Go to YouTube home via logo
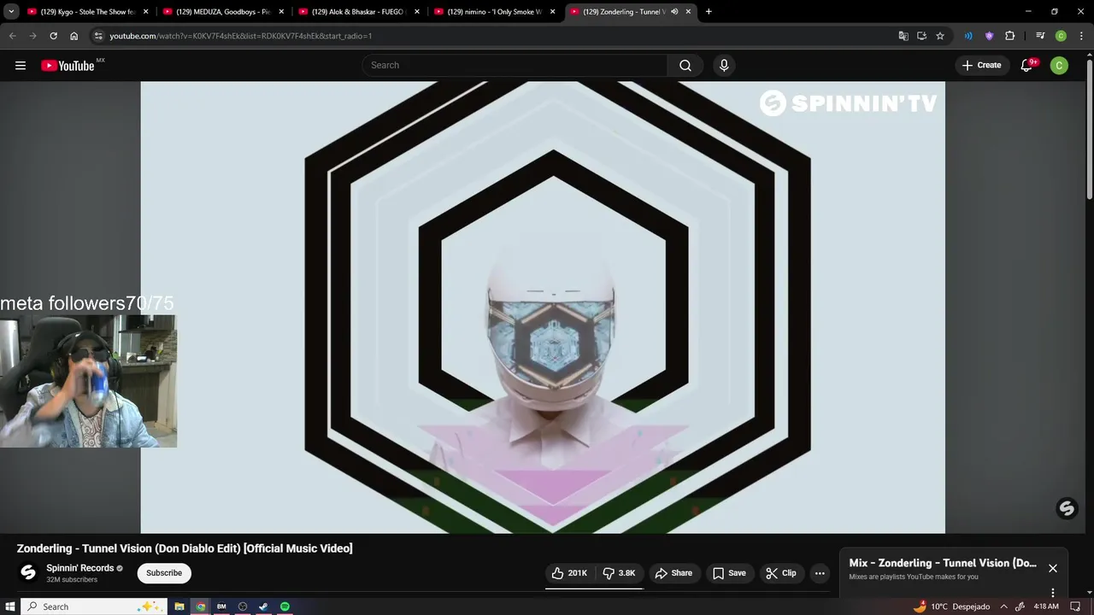Screen dimensions: 1094x615 tap(68, 66)
